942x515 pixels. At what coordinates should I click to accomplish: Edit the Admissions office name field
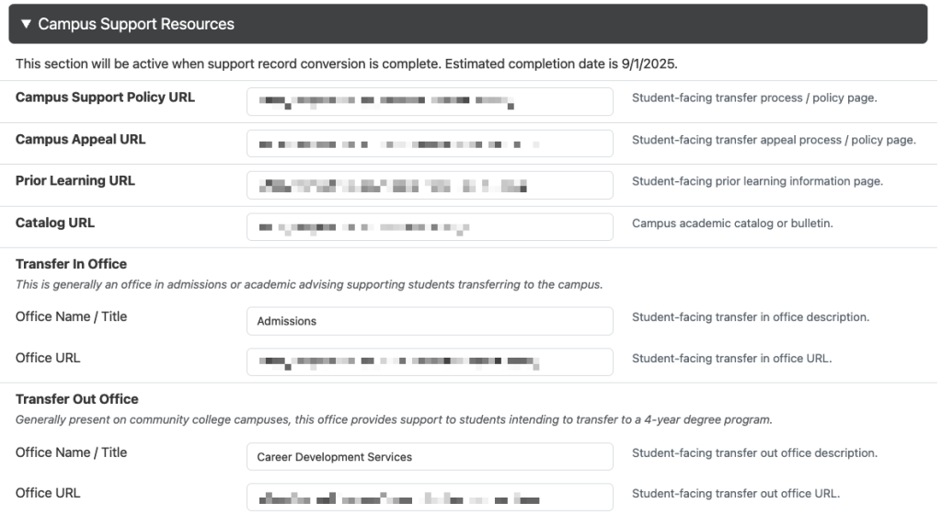click(x=430, y=321)
